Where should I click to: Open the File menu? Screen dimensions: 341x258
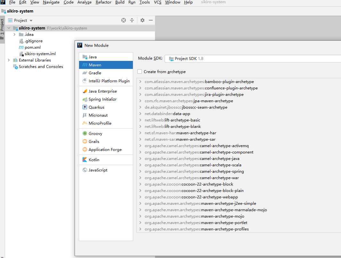[12, 2]
